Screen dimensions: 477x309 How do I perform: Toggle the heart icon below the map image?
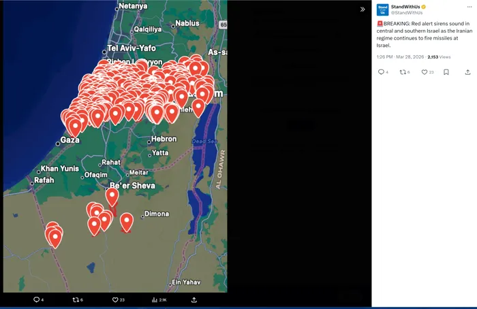point(116,299)
